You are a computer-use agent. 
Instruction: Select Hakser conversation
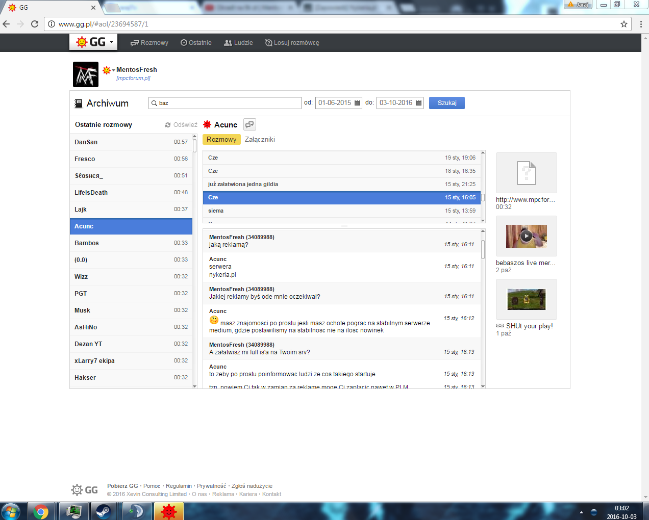click(x=131, y=378)
